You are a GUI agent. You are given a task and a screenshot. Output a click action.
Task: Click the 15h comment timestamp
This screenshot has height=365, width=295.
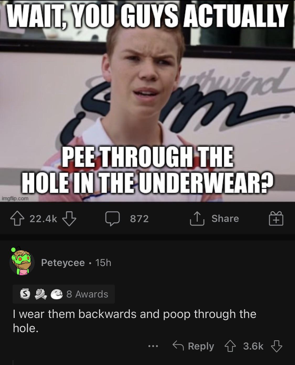(x=103, y=263)
